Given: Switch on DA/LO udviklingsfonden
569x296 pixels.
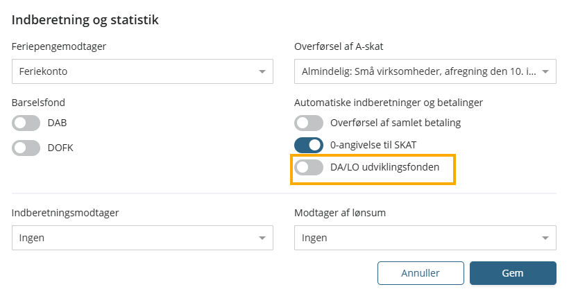Looking at the screenshot, I should (x=309, y=167).
